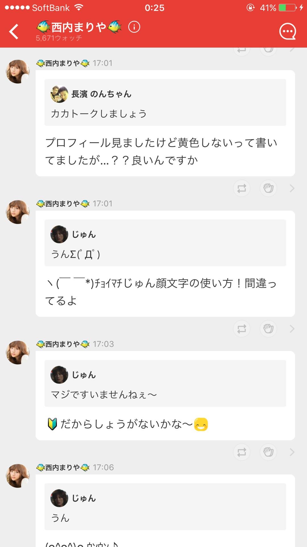
Task: Repost the だからしょうがないかな message
Action: pyautogui.click(x=242, y=452)
